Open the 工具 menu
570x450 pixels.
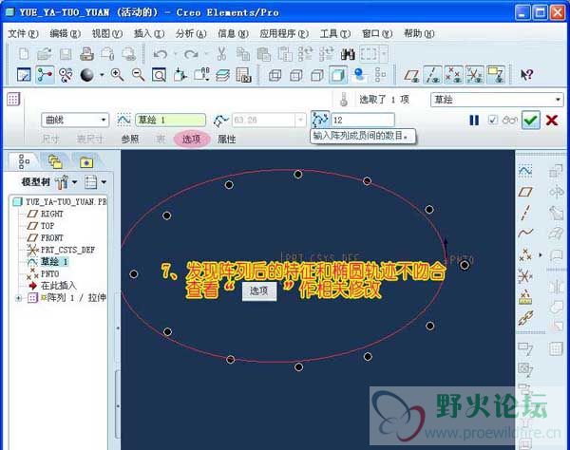pos(335,33)
